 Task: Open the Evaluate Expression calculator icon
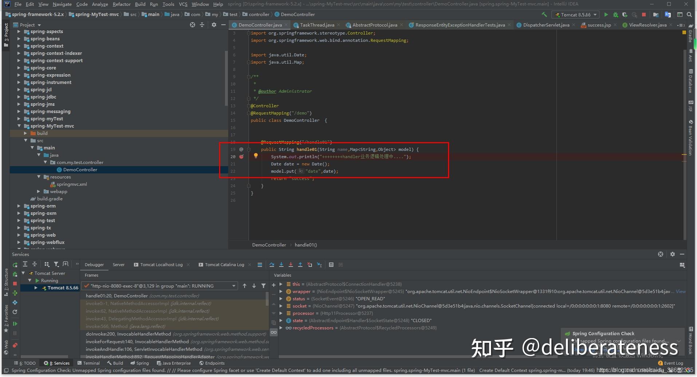coord(331,265)
